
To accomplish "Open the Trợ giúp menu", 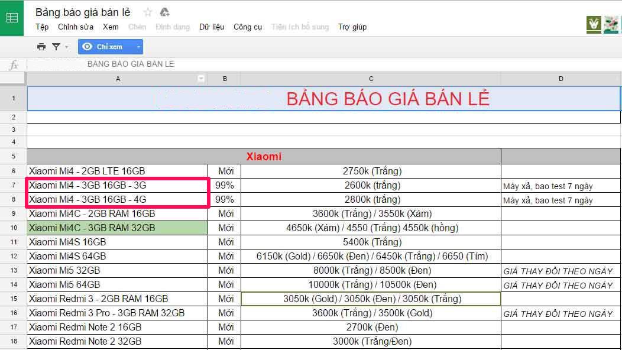I will 352,27.
